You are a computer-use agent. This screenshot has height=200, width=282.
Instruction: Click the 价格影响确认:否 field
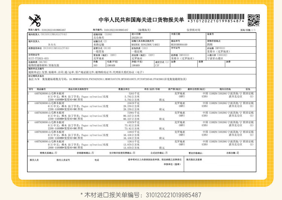click(85, 153)
